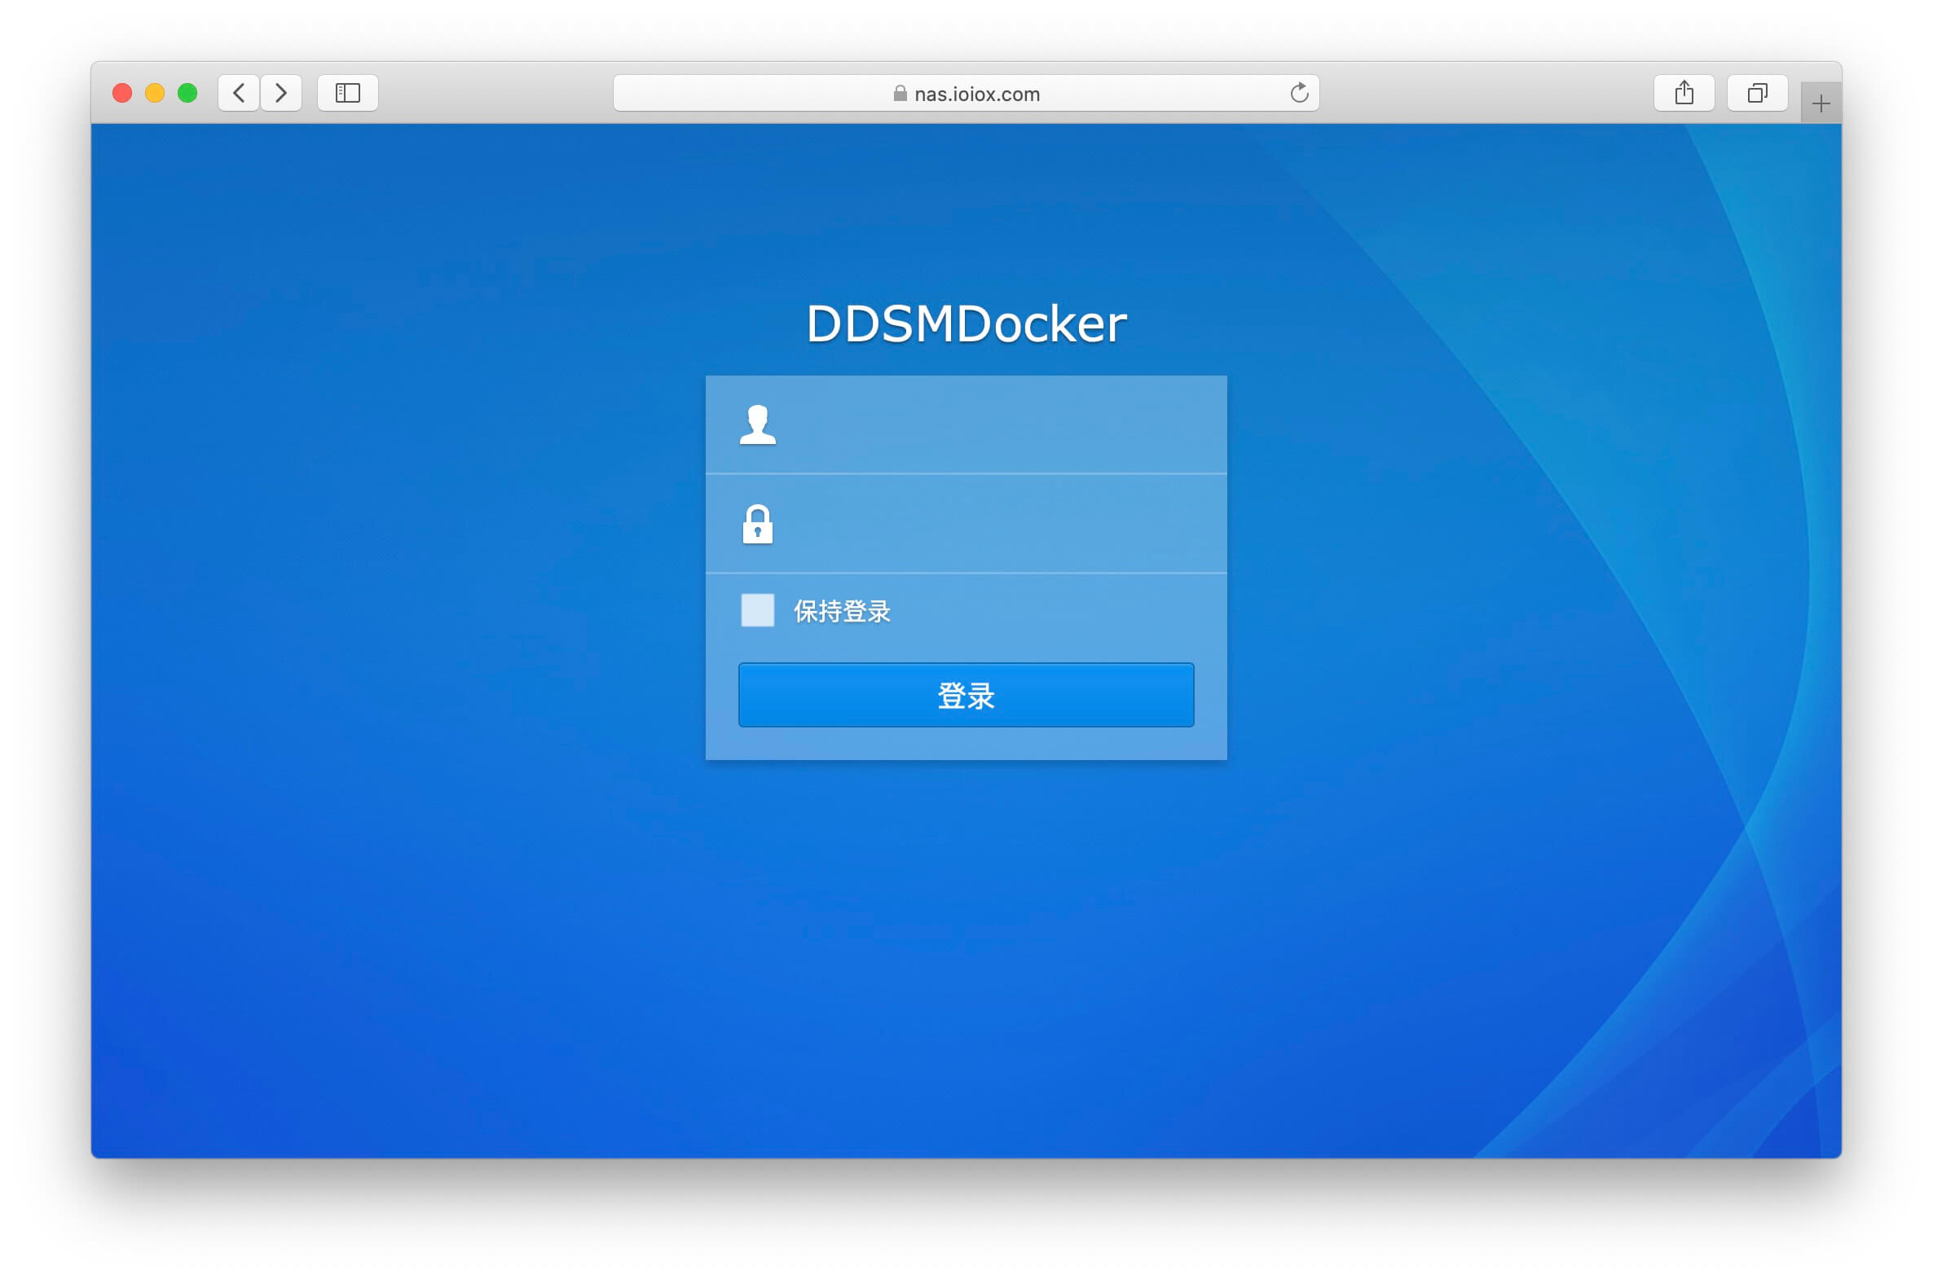Image resolution: width=1933 pixels, height=1279 pixels.
Task: Show all tabs overview icon
Action: [1757, 93]
